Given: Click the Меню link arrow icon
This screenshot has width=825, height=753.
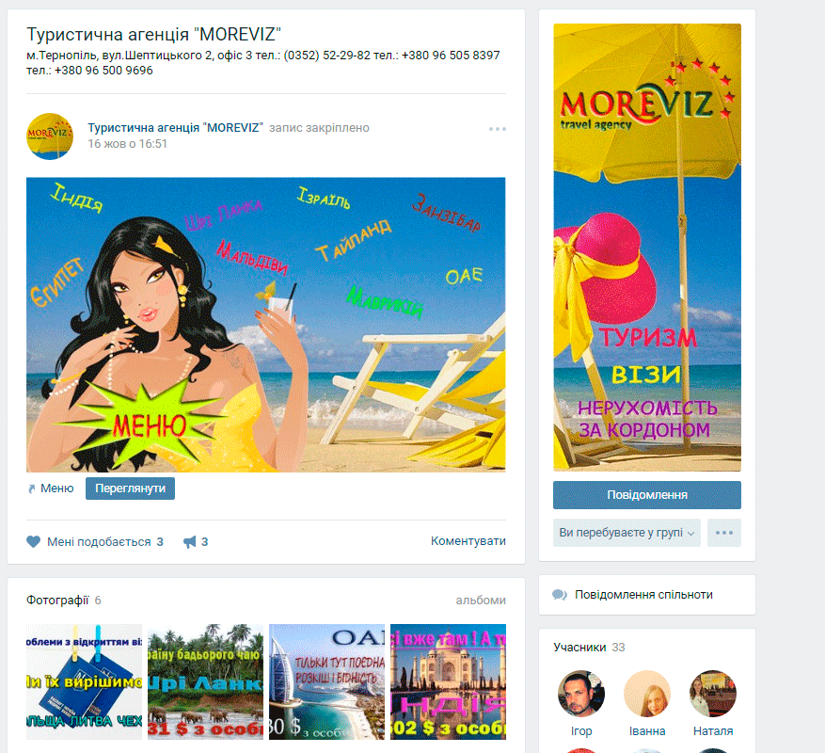Looking at the screenshot, I should (32, 489).
